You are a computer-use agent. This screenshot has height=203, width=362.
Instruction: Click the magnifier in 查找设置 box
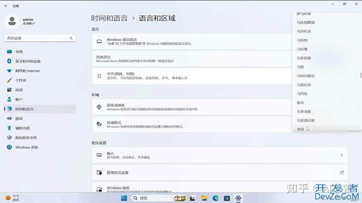(x=71, y=38)
